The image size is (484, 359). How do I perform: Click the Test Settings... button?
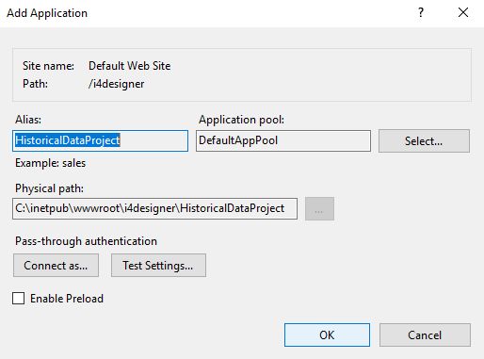[x=158, y=266]
